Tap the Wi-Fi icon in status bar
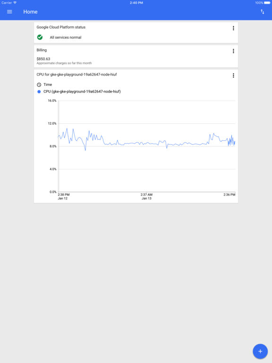The image size is (272, 363). point(15,2)
